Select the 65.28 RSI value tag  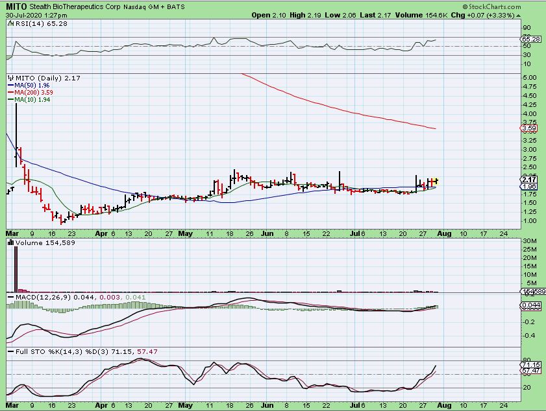click(x=530, y=40)
